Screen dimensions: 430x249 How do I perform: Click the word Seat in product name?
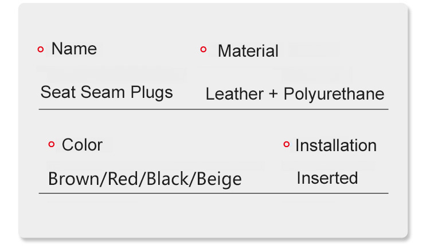click(x=56, y=92)
